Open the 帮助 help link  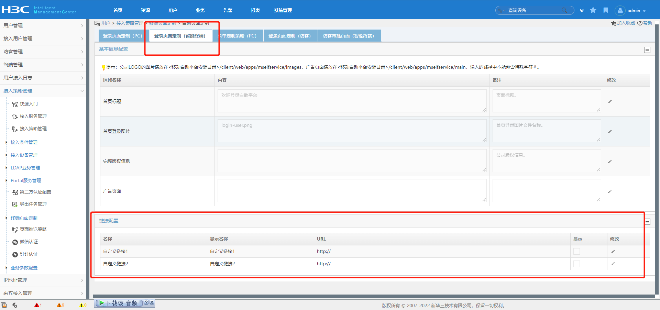[x=645, y=23]
